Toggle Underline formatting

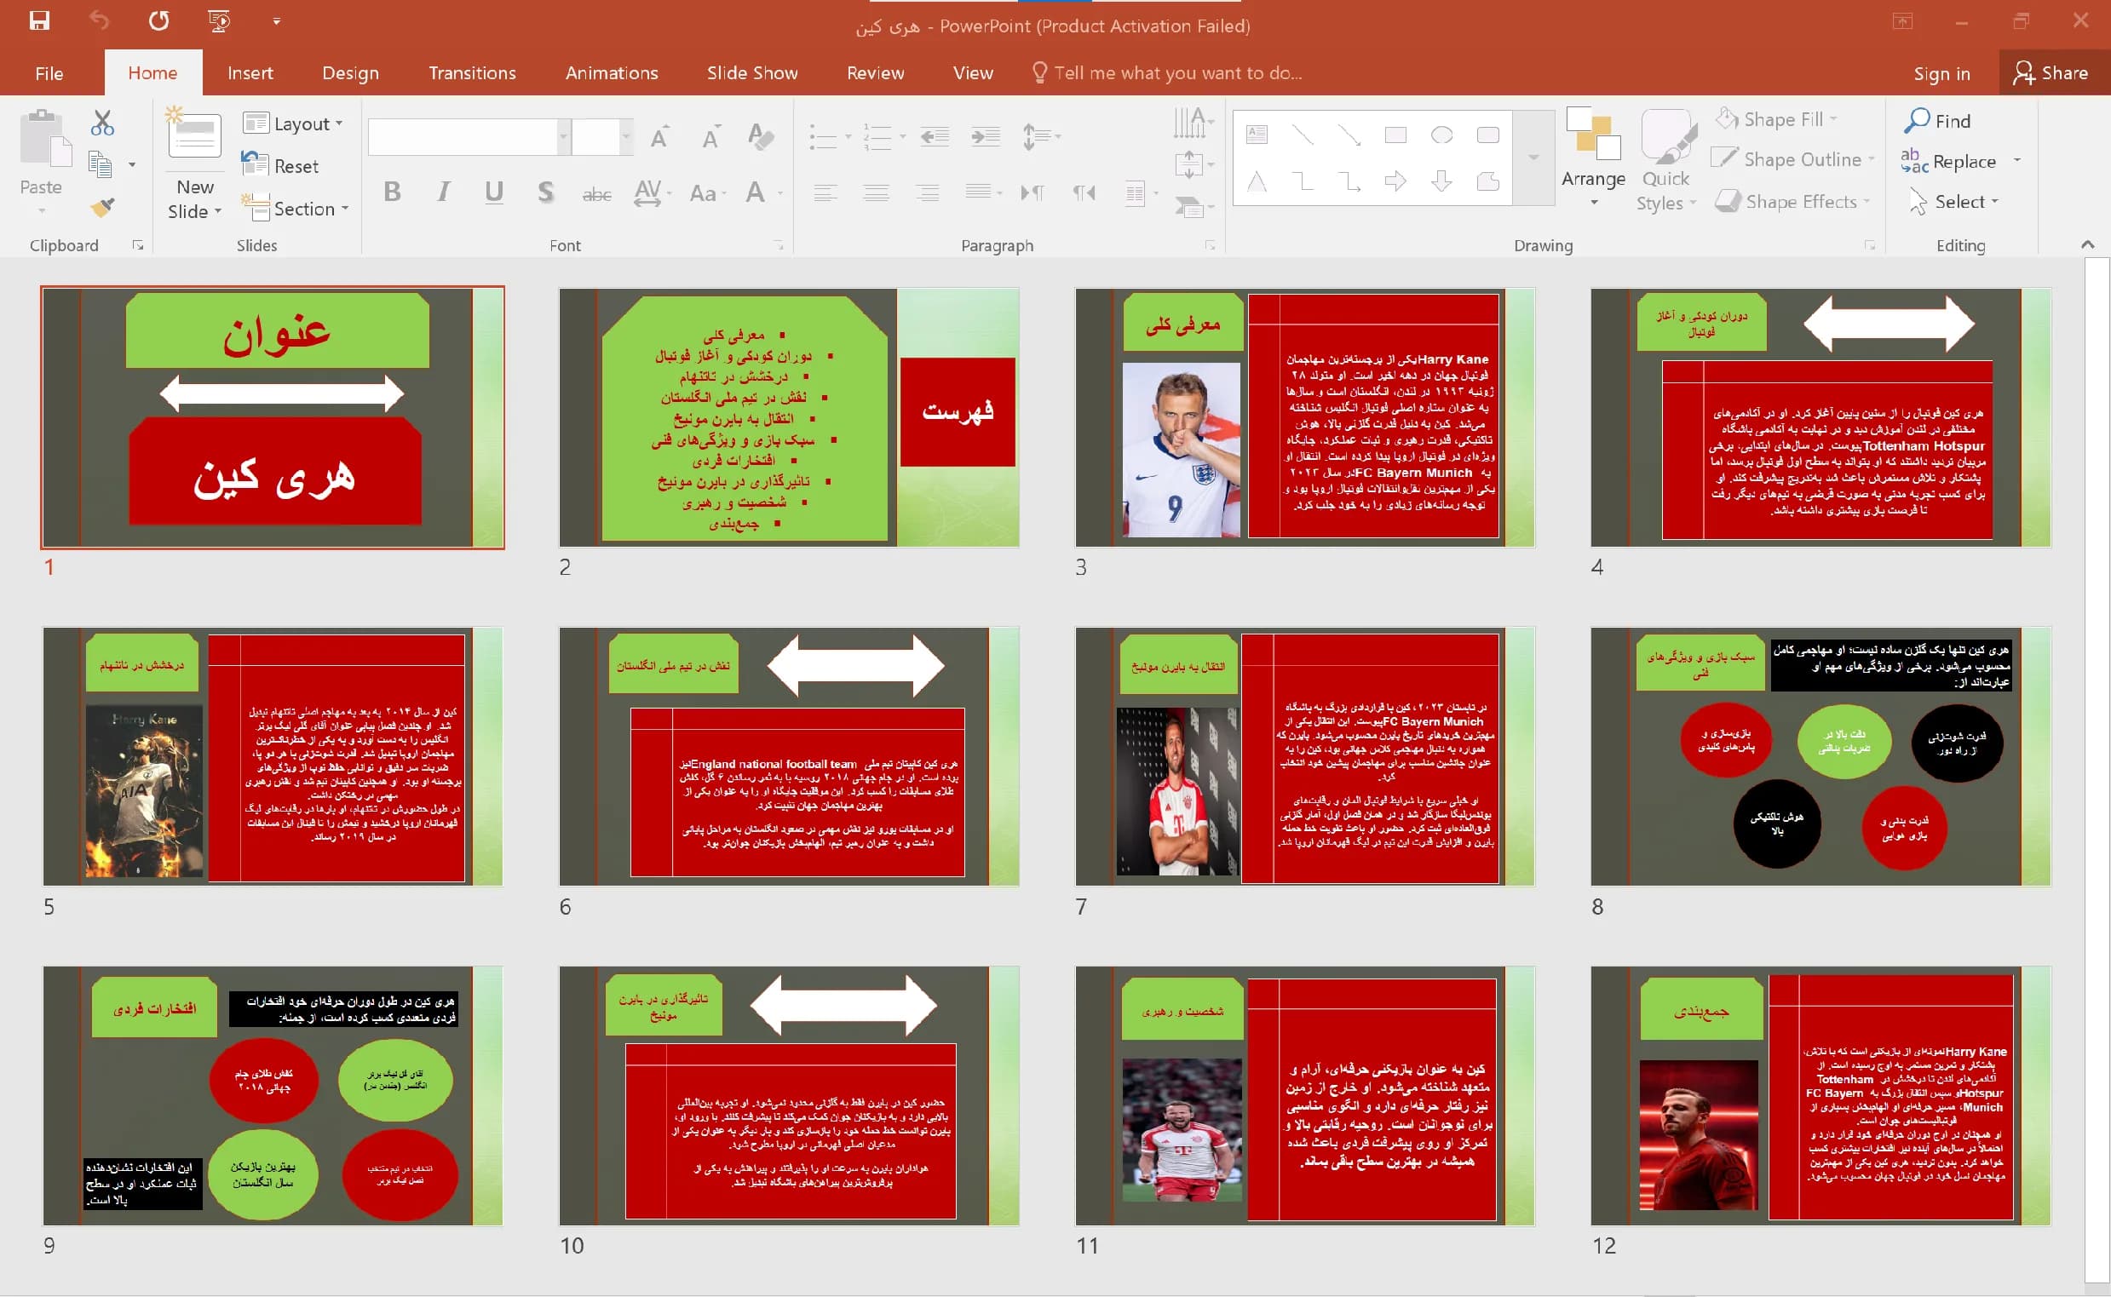(x=493, y=192)
